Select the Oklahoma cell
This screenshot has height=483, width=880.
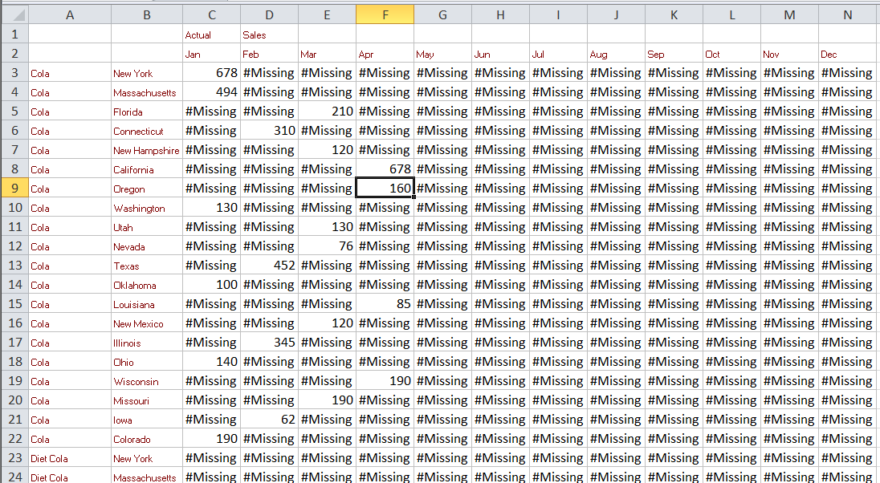coord(147,284)
